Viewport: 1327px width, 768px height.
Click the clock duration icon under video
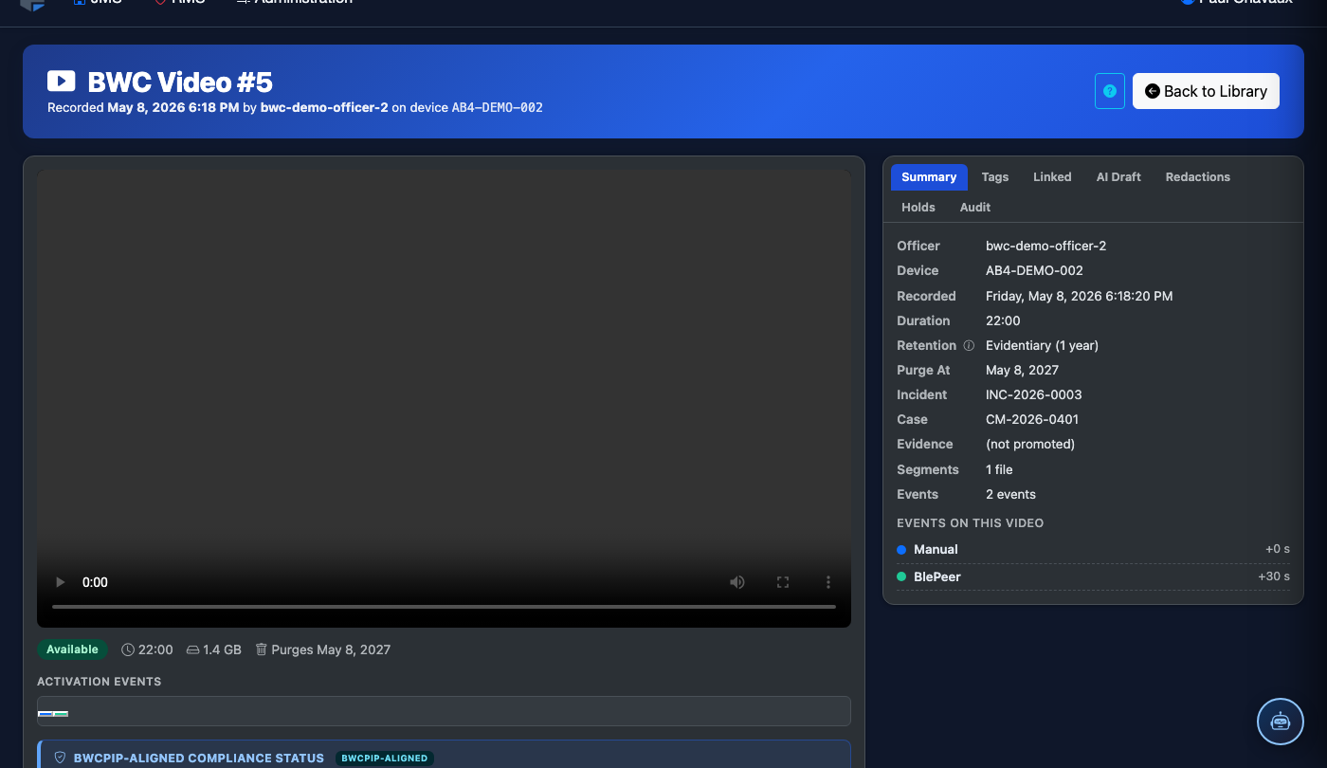tap(128, 649)
